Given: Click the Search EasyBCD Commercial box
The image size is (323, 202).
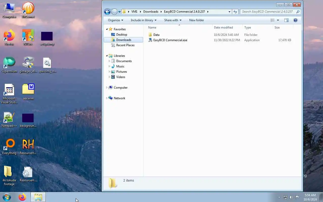Looking at the screenshot, I should pyautogui.click(x=270, y=12).
